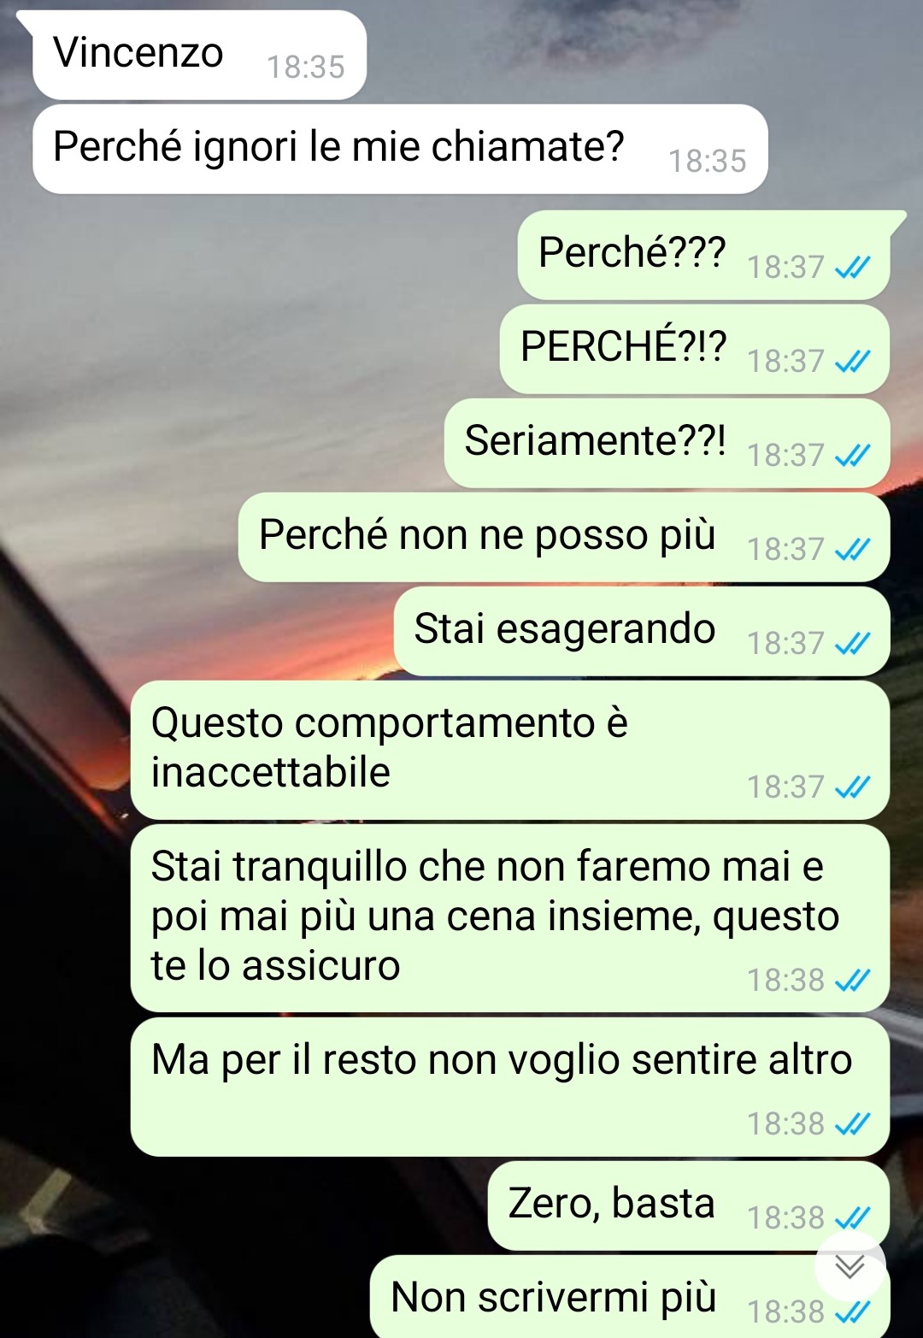
Task: Click read receipt ticks on 'Perché???' message
Action: pyautogui.click(x=852, y=268)
